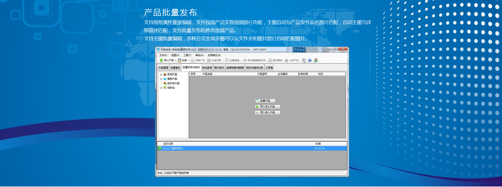Open dropdown arrow next to 诊断

(x=189, y=61)
